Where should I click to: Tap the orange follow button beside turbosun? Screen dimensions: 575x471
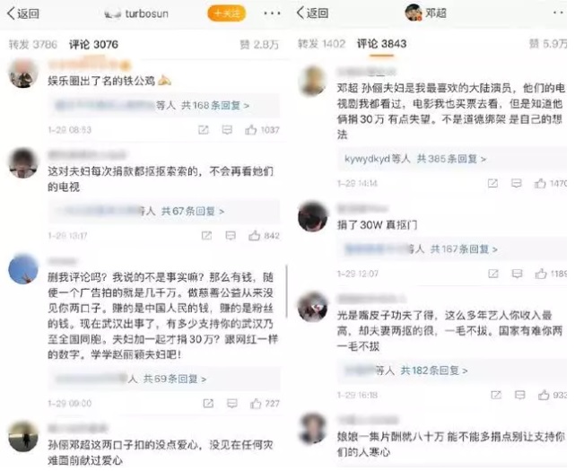tap(226, 13)
